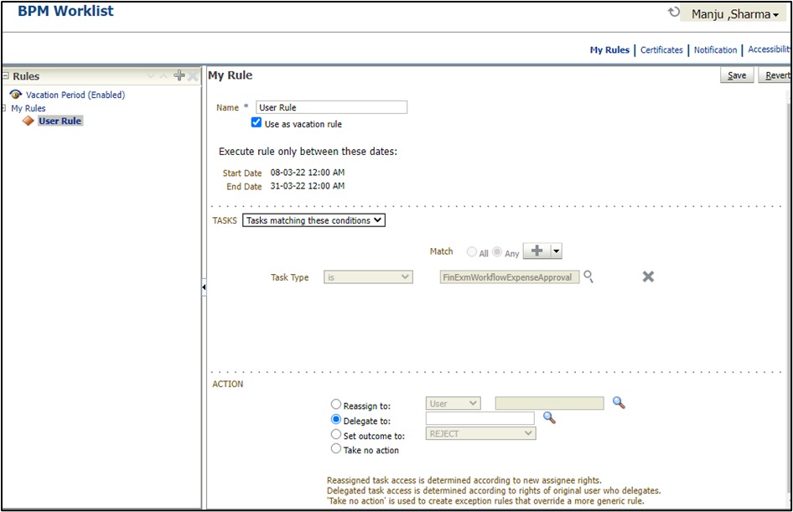Click Start Date value 08-03-22 12:00 AM

pos(308,173)
